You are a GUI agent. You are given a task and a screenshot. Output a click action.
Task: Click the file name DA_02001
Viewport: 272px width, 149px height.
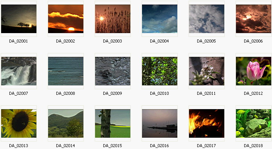tap(18, 41)
